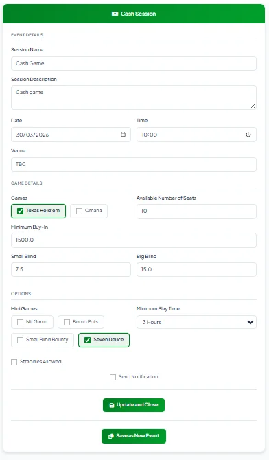The width and height of the screenshot is (269, 460).
Task: Click the Update and Close button
Action: [134, 405]
